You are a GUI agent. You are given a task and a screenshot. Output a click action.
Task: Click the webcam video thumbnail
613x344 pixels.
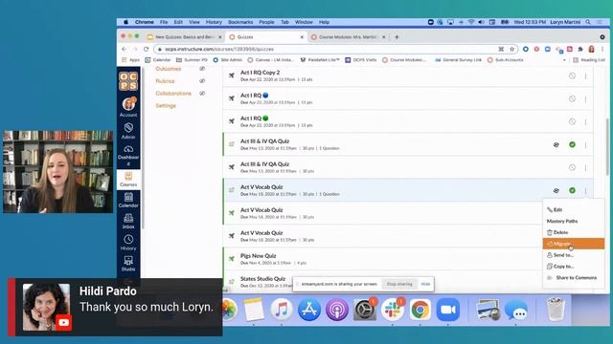57,172
